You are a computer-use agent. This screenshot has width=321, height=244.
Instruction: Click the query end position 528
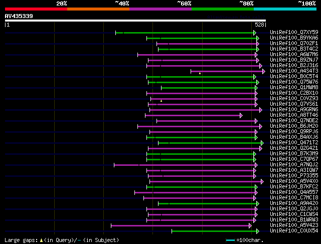(x=259, y=25)
